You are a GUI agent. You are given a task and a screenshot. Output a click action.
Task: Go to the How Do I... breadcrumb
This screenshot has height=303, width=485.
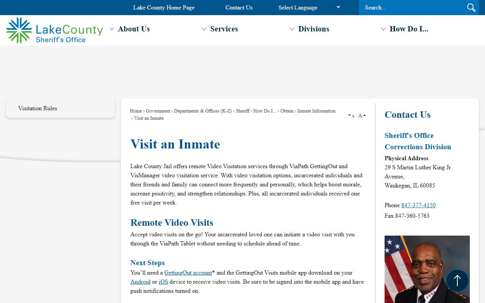264,111
